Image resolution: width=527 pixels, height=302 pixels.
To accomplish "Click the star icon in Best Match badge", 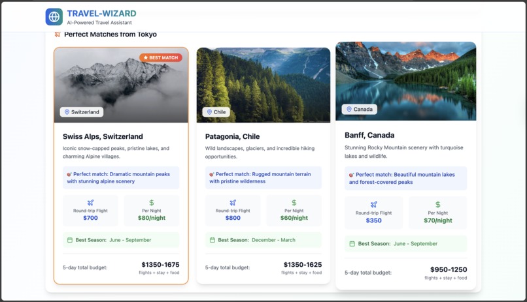I will pyautogui.click(x=146, y=57).
